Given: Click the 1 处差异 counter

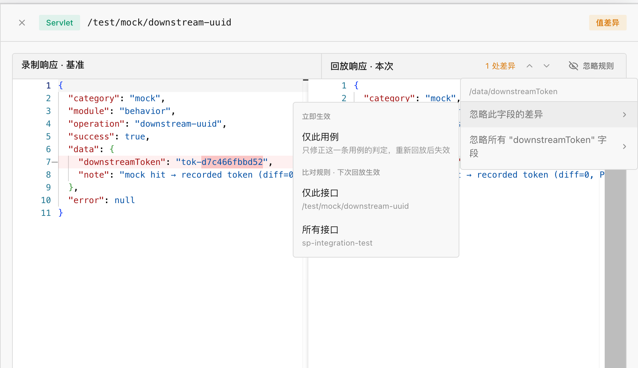Looking at the screenshot, I should tap(500, 66).
